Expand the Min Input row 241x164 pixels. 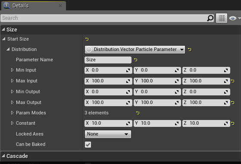pos(13,70)
